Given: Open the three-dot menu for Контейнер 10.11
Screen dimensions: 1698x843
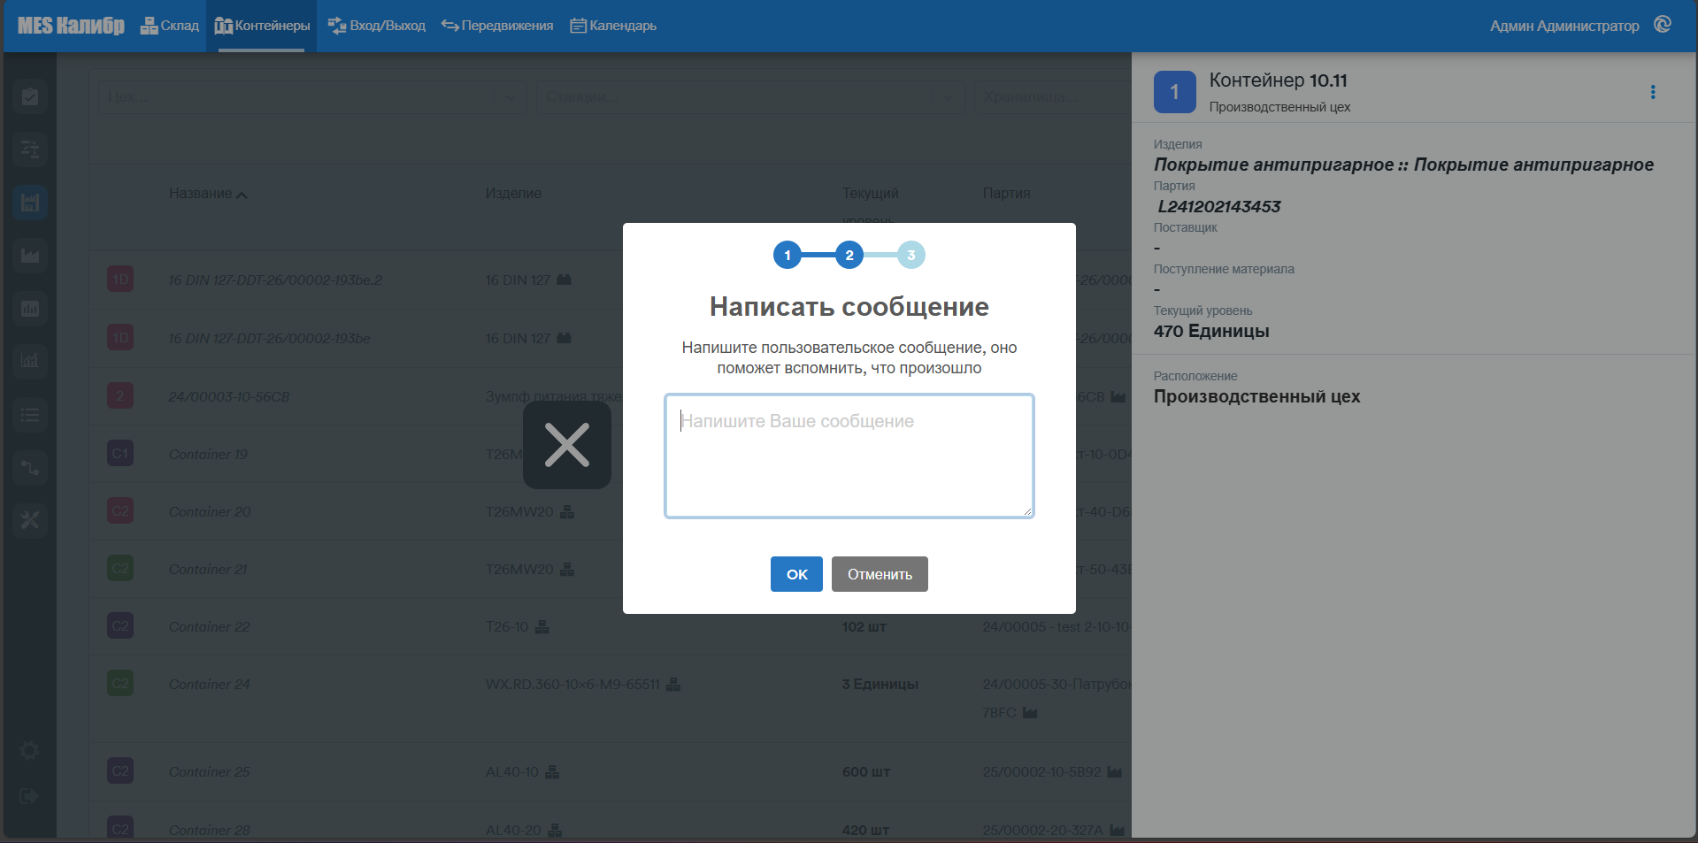Looking at the screenshot, I should tap(1653, 92).
